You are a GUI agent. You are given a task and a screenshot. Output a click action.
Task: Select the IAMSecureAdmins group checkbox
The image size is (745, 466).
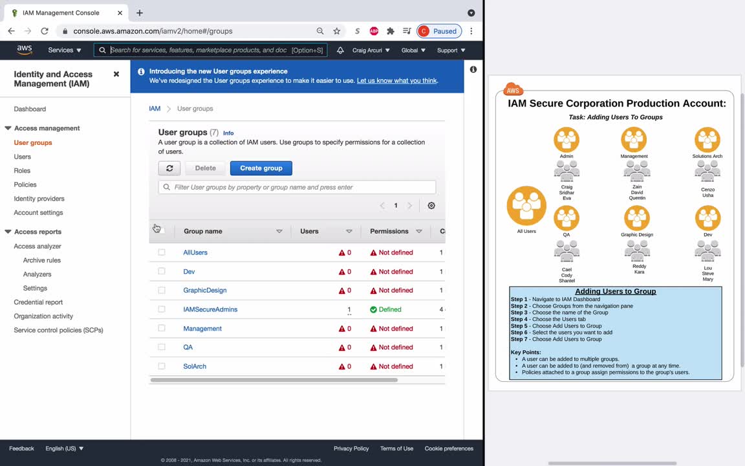[162, 309]
